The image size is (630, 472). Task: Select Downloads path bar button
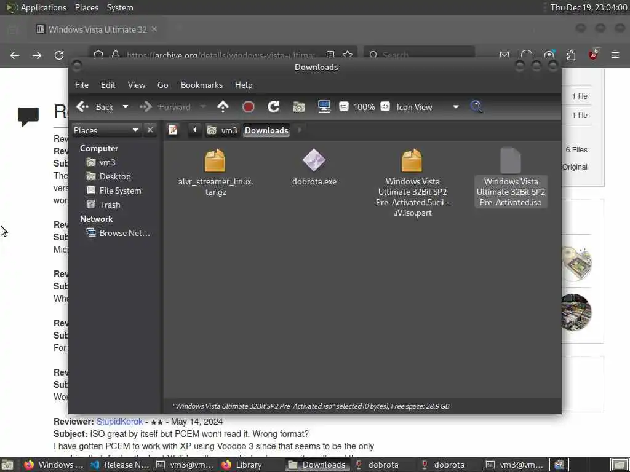point(266,130)
